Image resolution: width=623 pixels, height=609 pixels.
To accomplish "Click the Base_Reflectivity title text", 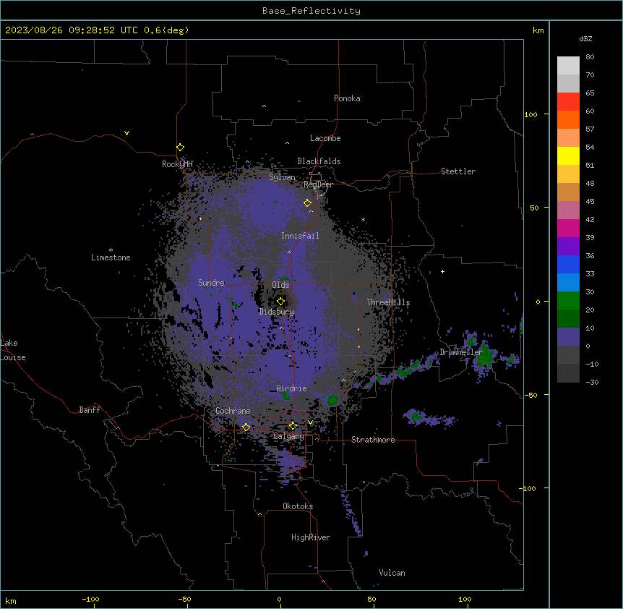I will click(x=311, y=11).
